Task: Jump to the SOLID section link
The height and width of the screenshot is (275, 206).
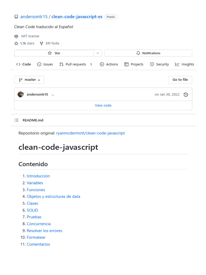Action: pyautogui.click(x=32, y=210)
